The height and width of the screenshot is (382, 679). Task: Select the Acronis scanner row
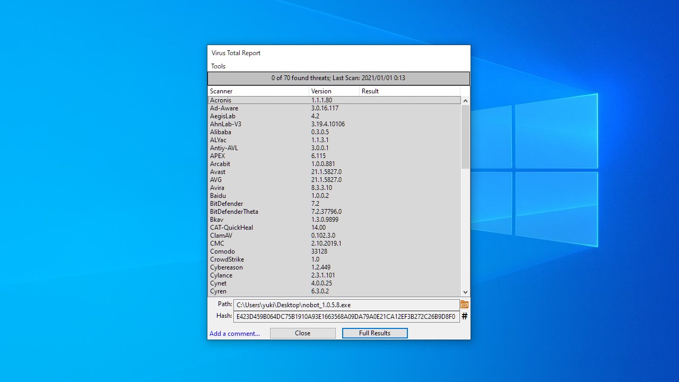click(x=334, y=100)
